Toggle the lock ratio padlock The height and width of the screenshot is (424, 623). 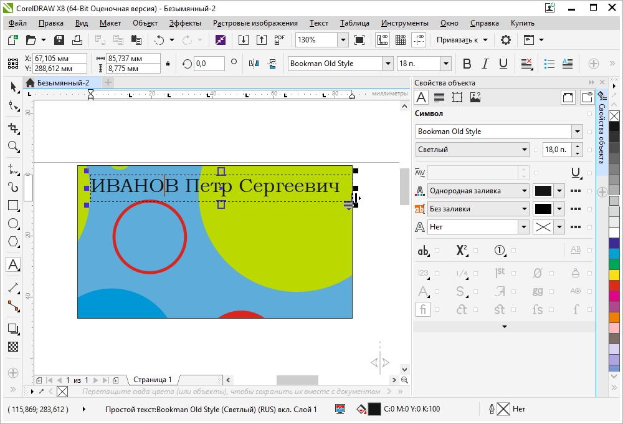(x=168, y=64)
